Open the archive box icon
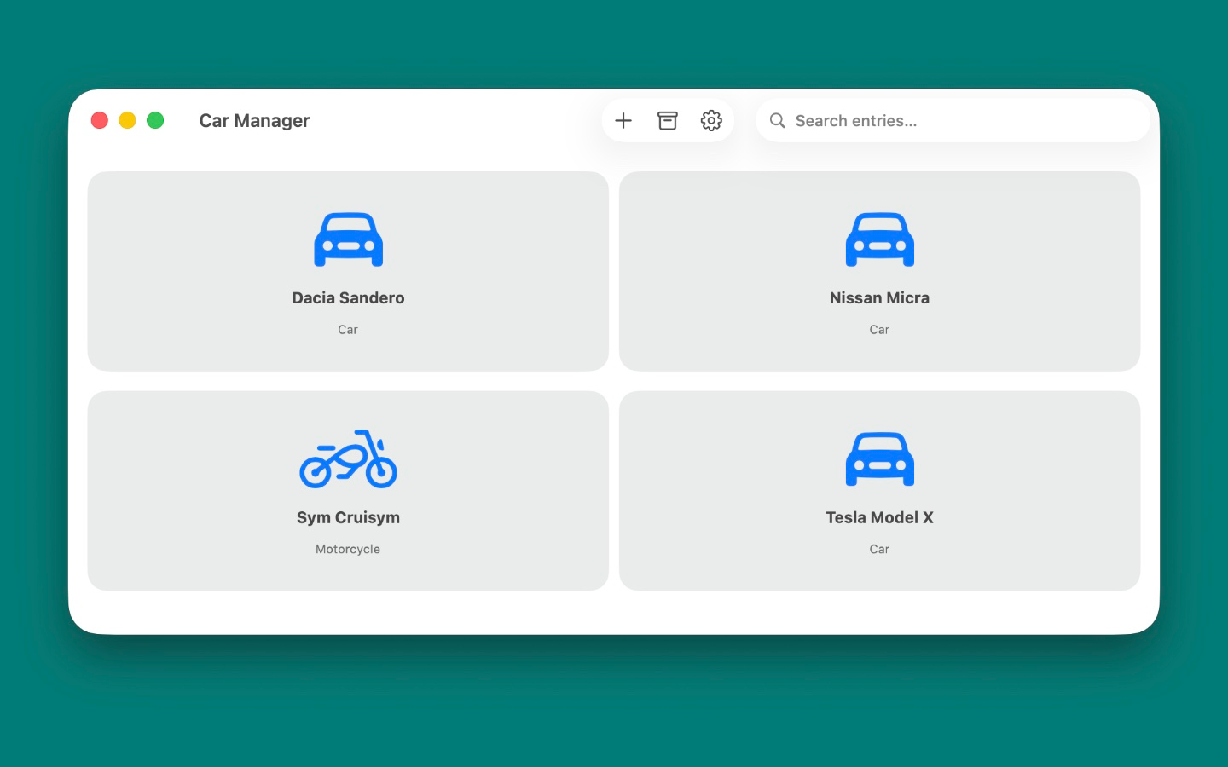1228x767 pixels. (668, 121)
